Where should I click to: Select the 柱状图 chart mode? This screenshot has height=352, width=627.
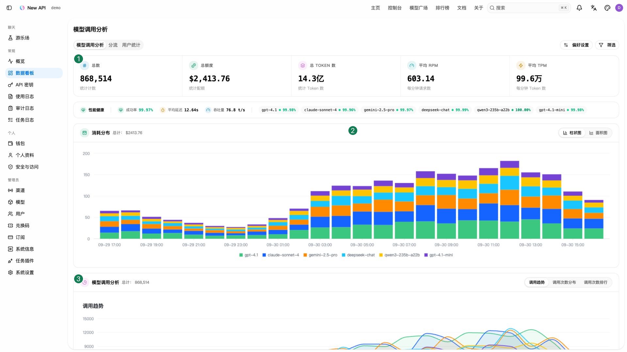pos(572,133)
